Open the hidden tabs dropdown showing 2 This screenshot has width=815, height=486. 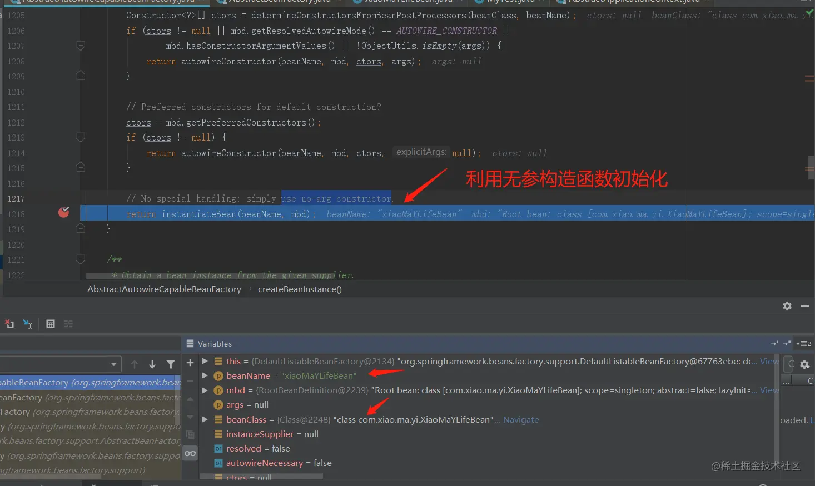tap(804, 343)
